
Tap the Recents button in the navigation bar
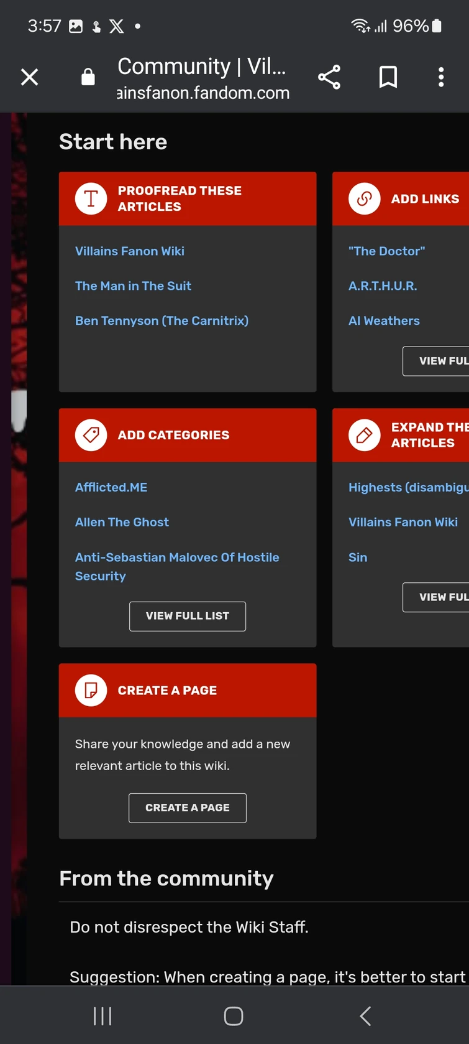coord(102,1015)
